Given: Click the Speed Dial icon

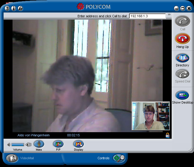Looking at the screenshot, I should (182, 74).
